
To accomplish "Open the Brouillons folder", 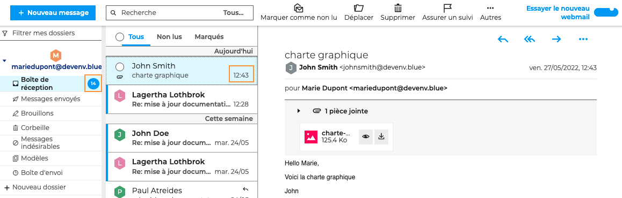I will pos(51,113).
